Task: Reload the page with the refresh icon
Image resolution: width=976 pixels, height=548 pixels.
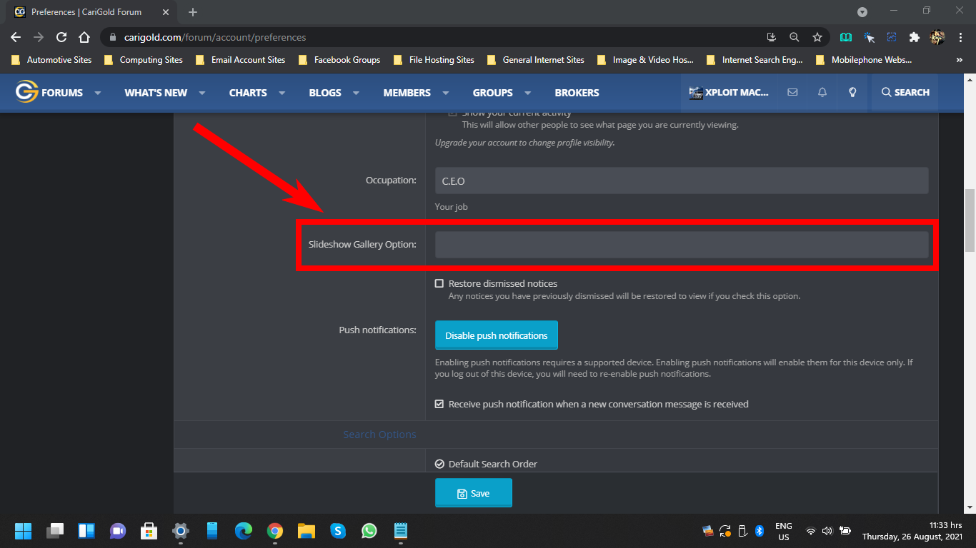Action: click(61, 37)
